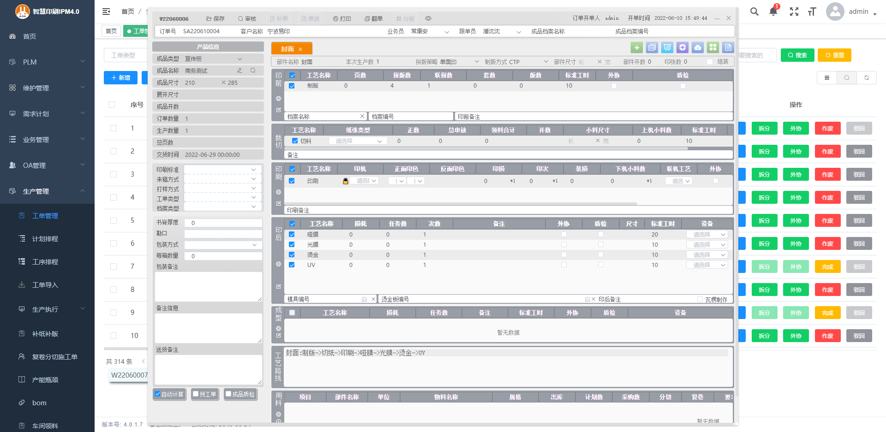Screen dimensions: 886x432
Task: Open 计划排程 in the sidebar
Action: tap(45, 239)
